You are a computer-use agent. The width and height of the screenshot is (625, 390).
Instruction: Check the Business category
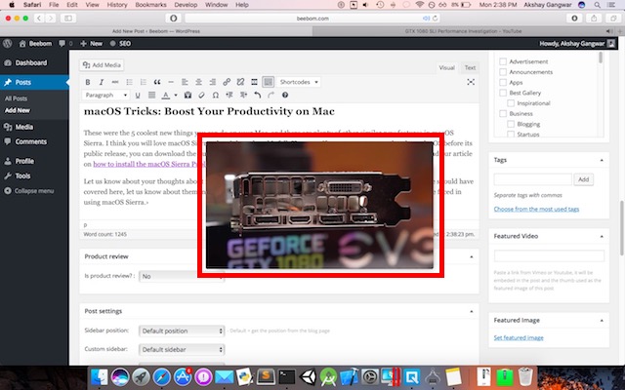[503, 113]
